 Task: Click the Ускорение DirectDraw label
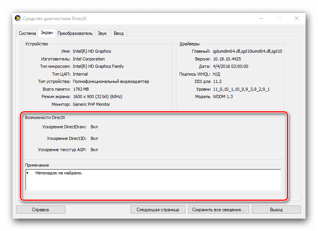point(64,127)
